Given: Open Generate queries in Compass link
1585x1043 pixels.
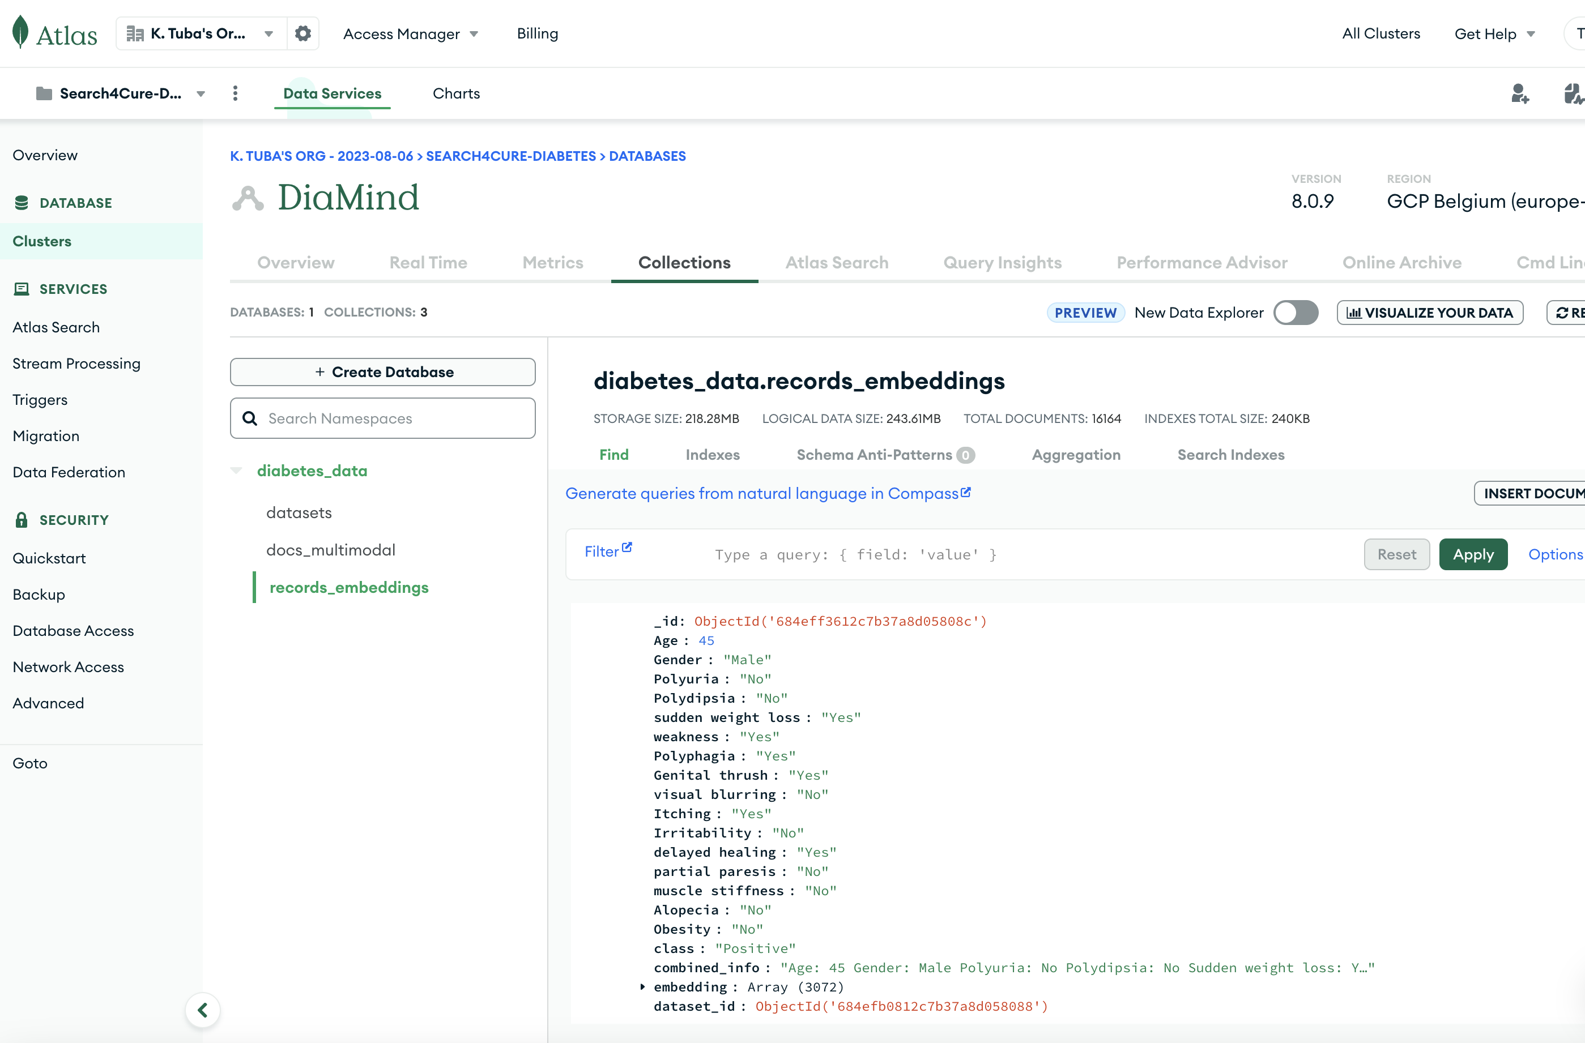Looking at the screenshot, I should [x=767, y=493].
